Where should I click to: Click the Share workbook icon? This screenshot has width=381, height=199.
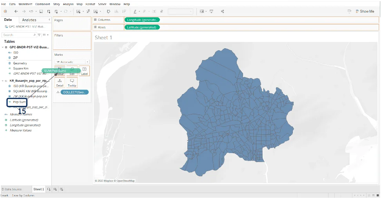click(x=223, y=11)
